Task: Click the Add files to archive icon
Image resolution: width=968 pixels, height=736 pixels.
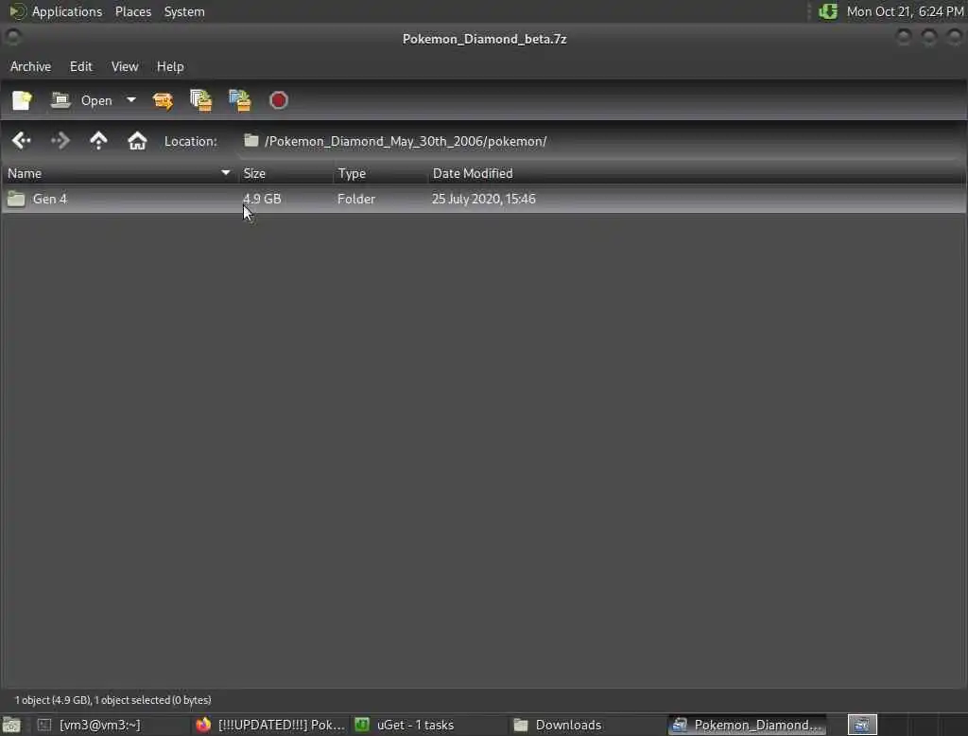Action: point(201,100)
